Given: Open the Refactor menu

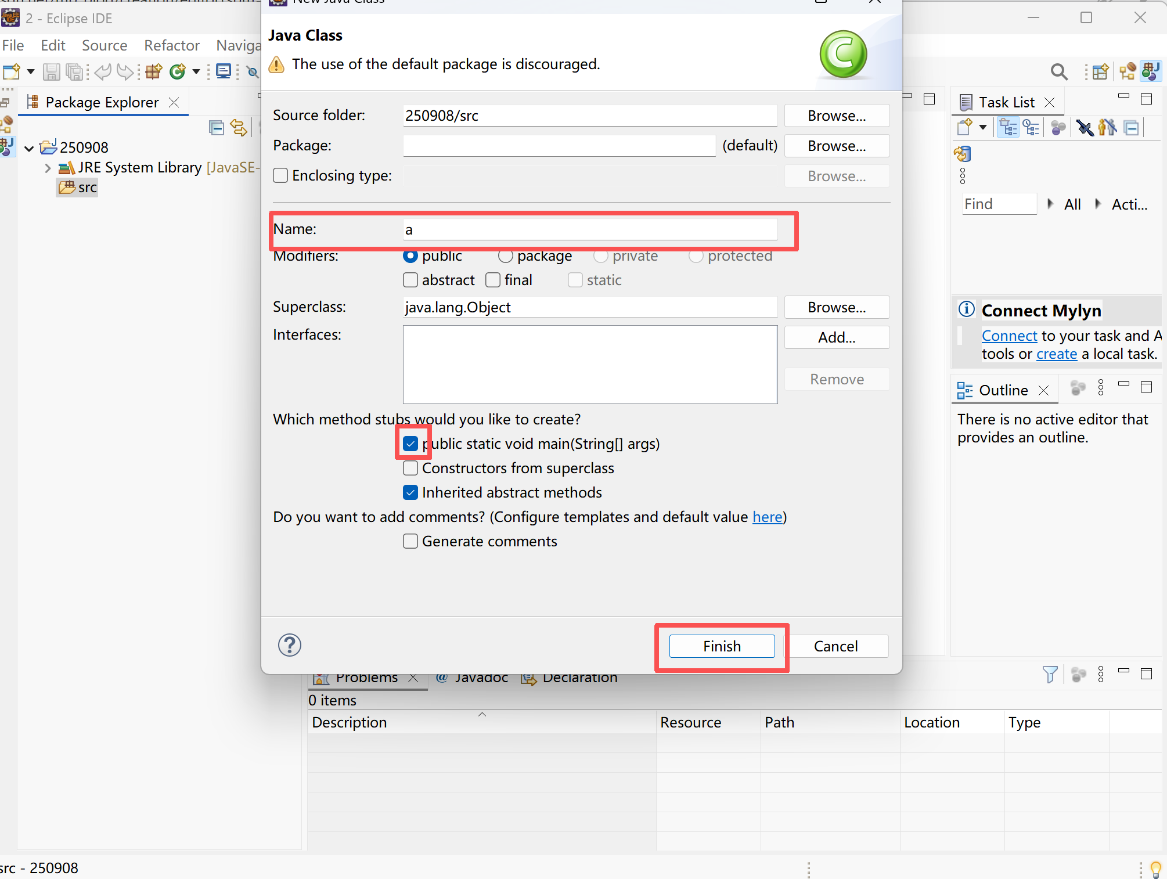Looking at the screenshot, I should [171, 45].
